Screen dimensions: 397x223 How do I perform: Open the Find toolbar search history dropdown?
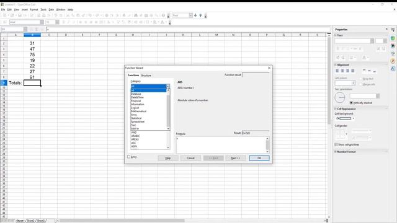(190, 15)
